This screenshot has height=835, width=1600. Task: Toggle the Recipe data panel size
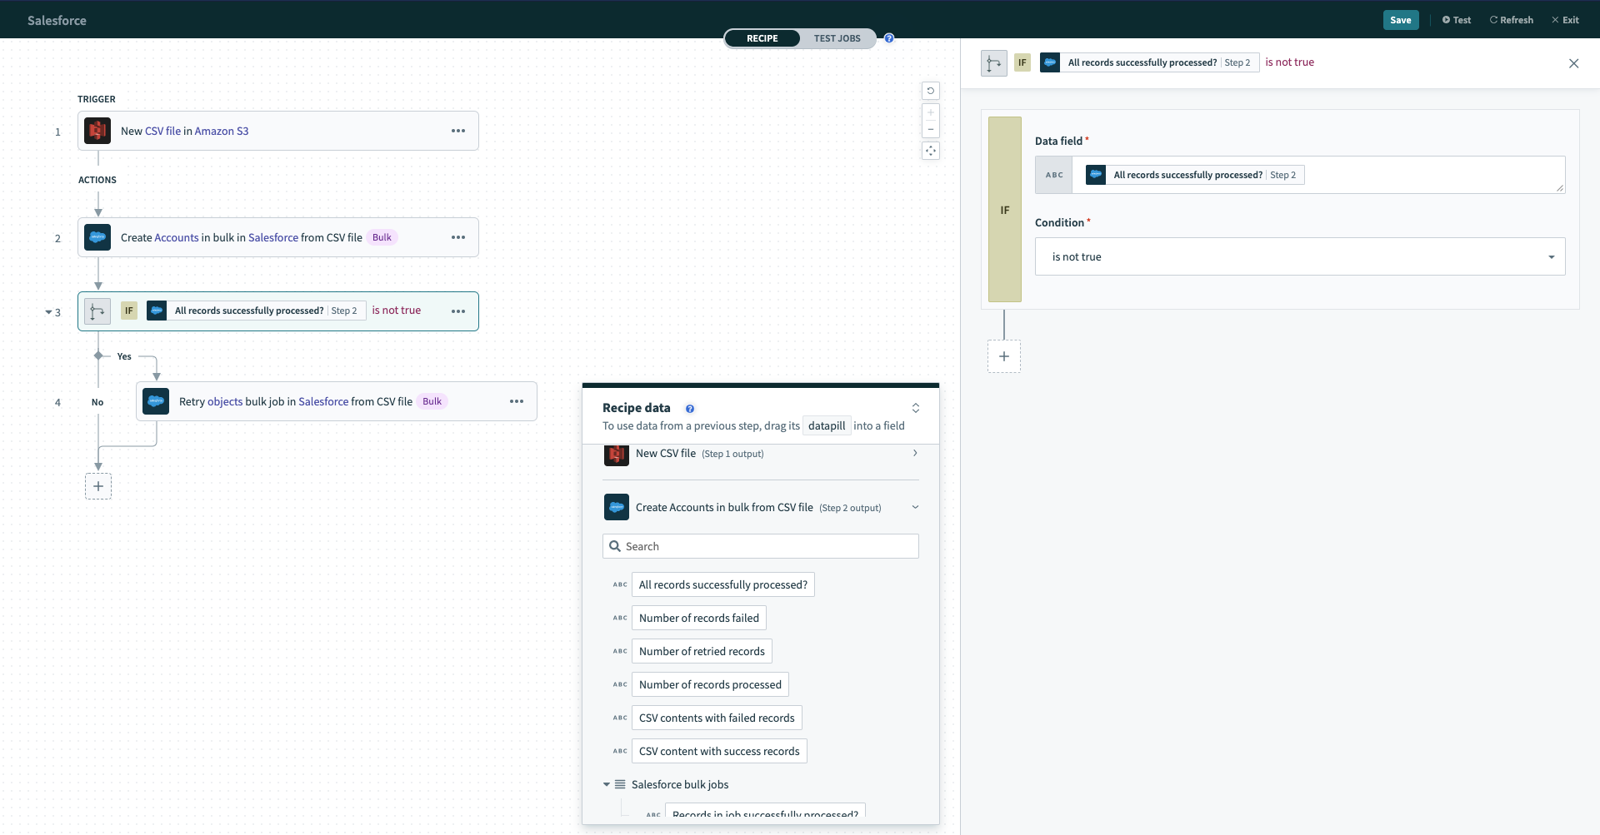tap(916, 408)
